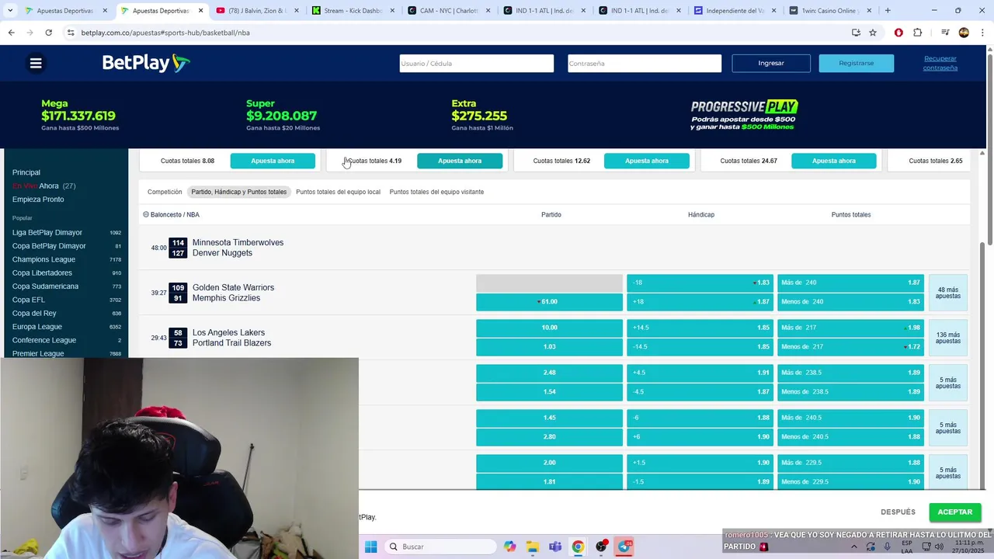Click the Baloncesto / NBA breadcrumb
Viewport: 994px width, 559px height.
pyautogui.click(x=175, y=214)
